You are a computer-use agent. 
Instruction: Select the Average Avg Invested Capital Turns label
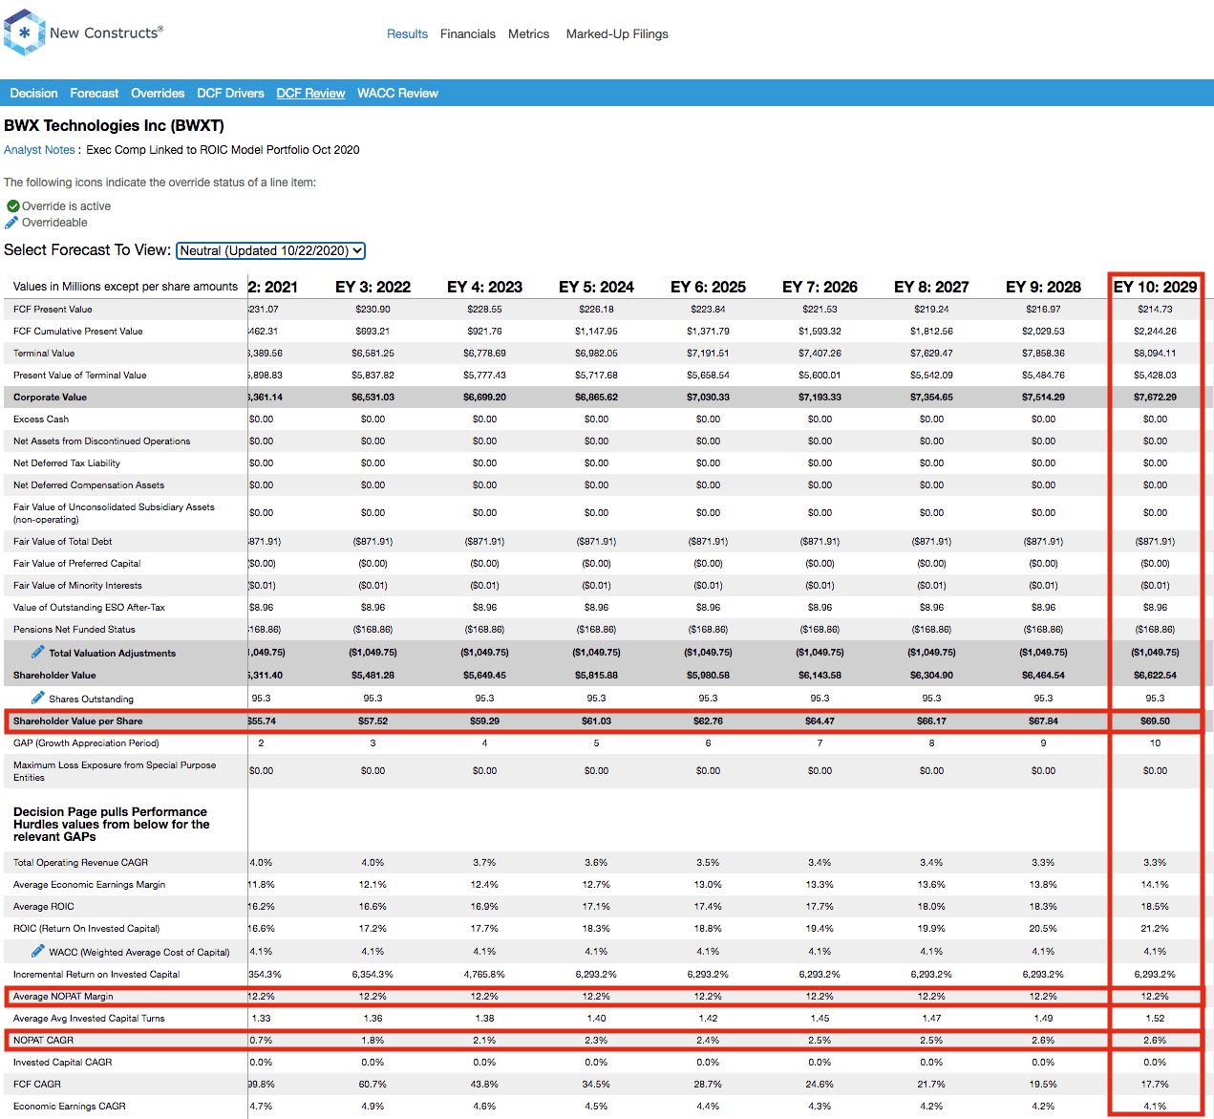tap(89, 1019)
